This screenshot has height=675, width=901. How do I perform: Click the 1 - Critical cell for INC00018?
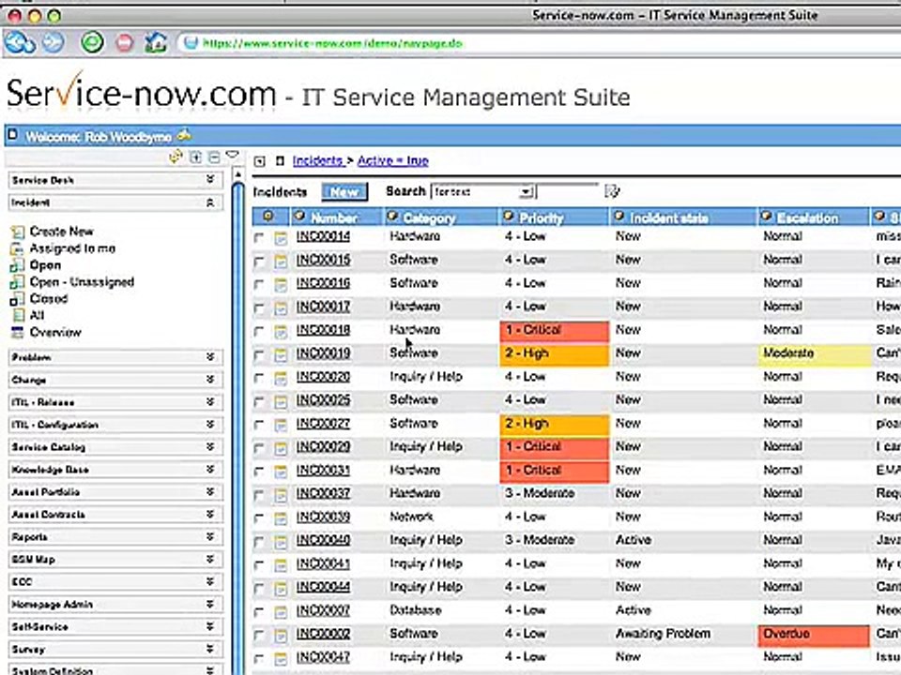555,331
